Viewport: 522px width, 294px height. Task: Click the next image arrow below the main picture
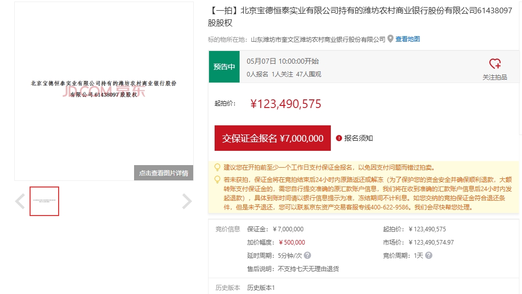click(187, 201)
